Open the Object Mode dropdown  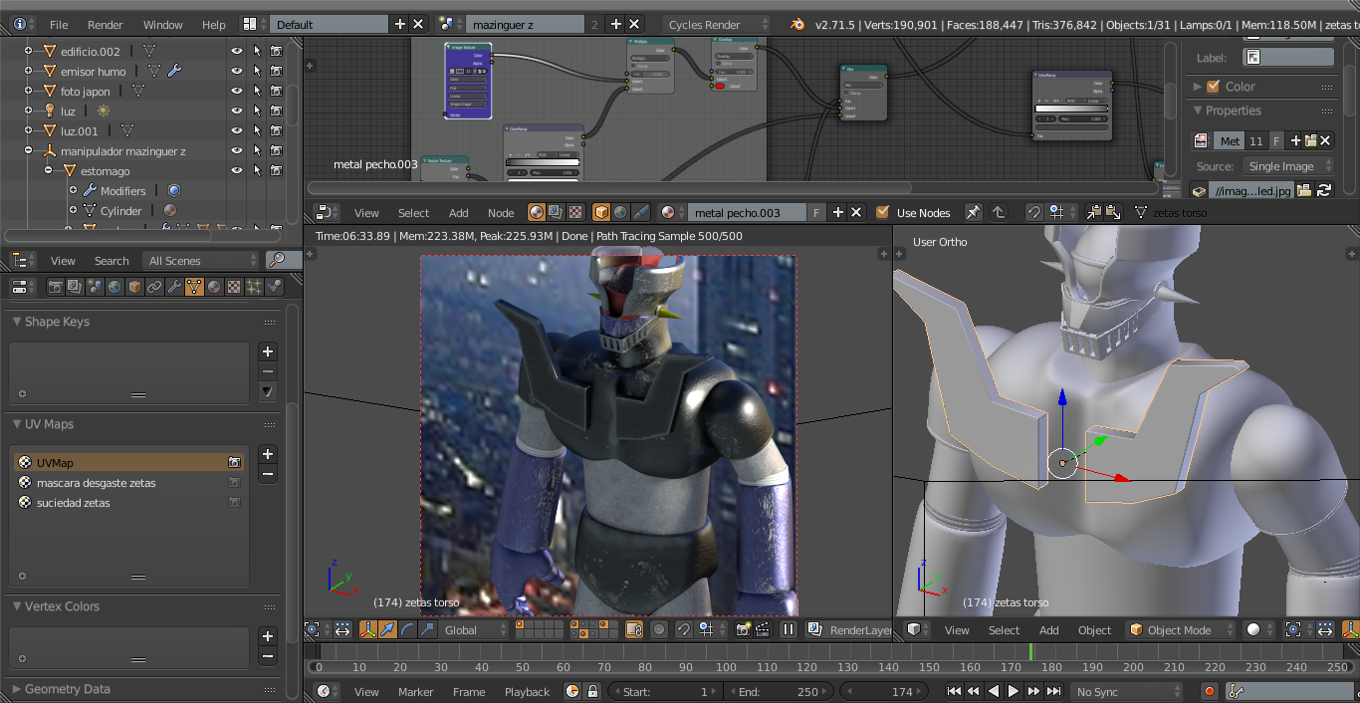tap(1181, 629)
